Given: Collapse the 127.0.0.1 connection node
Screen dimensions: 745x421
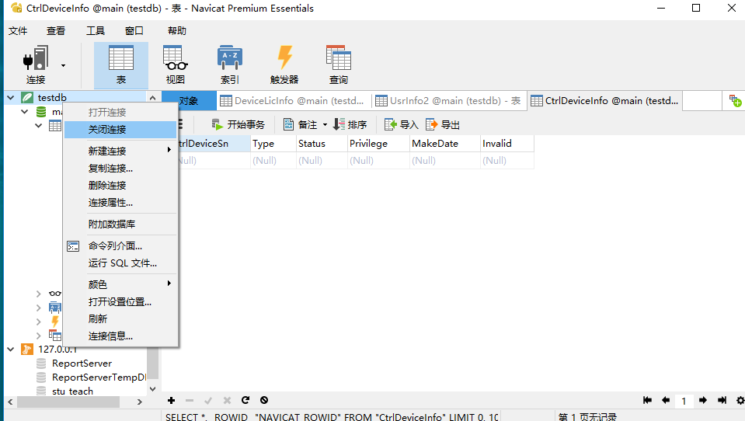Looking at the screenshot, I should [x=10, y=350].
